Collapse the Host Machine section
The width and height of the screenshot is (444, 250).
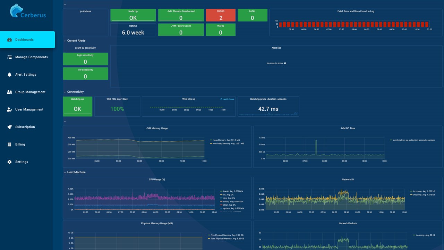tap(65, 172)
